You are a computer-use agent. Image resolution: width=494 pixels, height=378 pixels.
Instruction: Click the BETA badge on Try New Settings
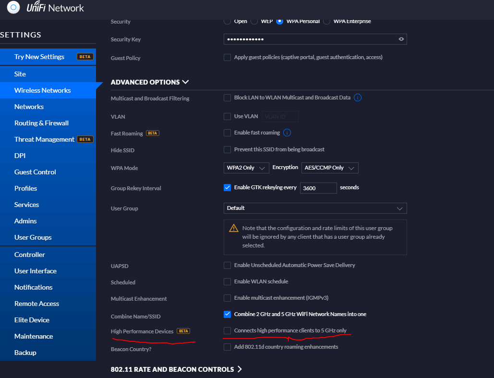point(85,57)
